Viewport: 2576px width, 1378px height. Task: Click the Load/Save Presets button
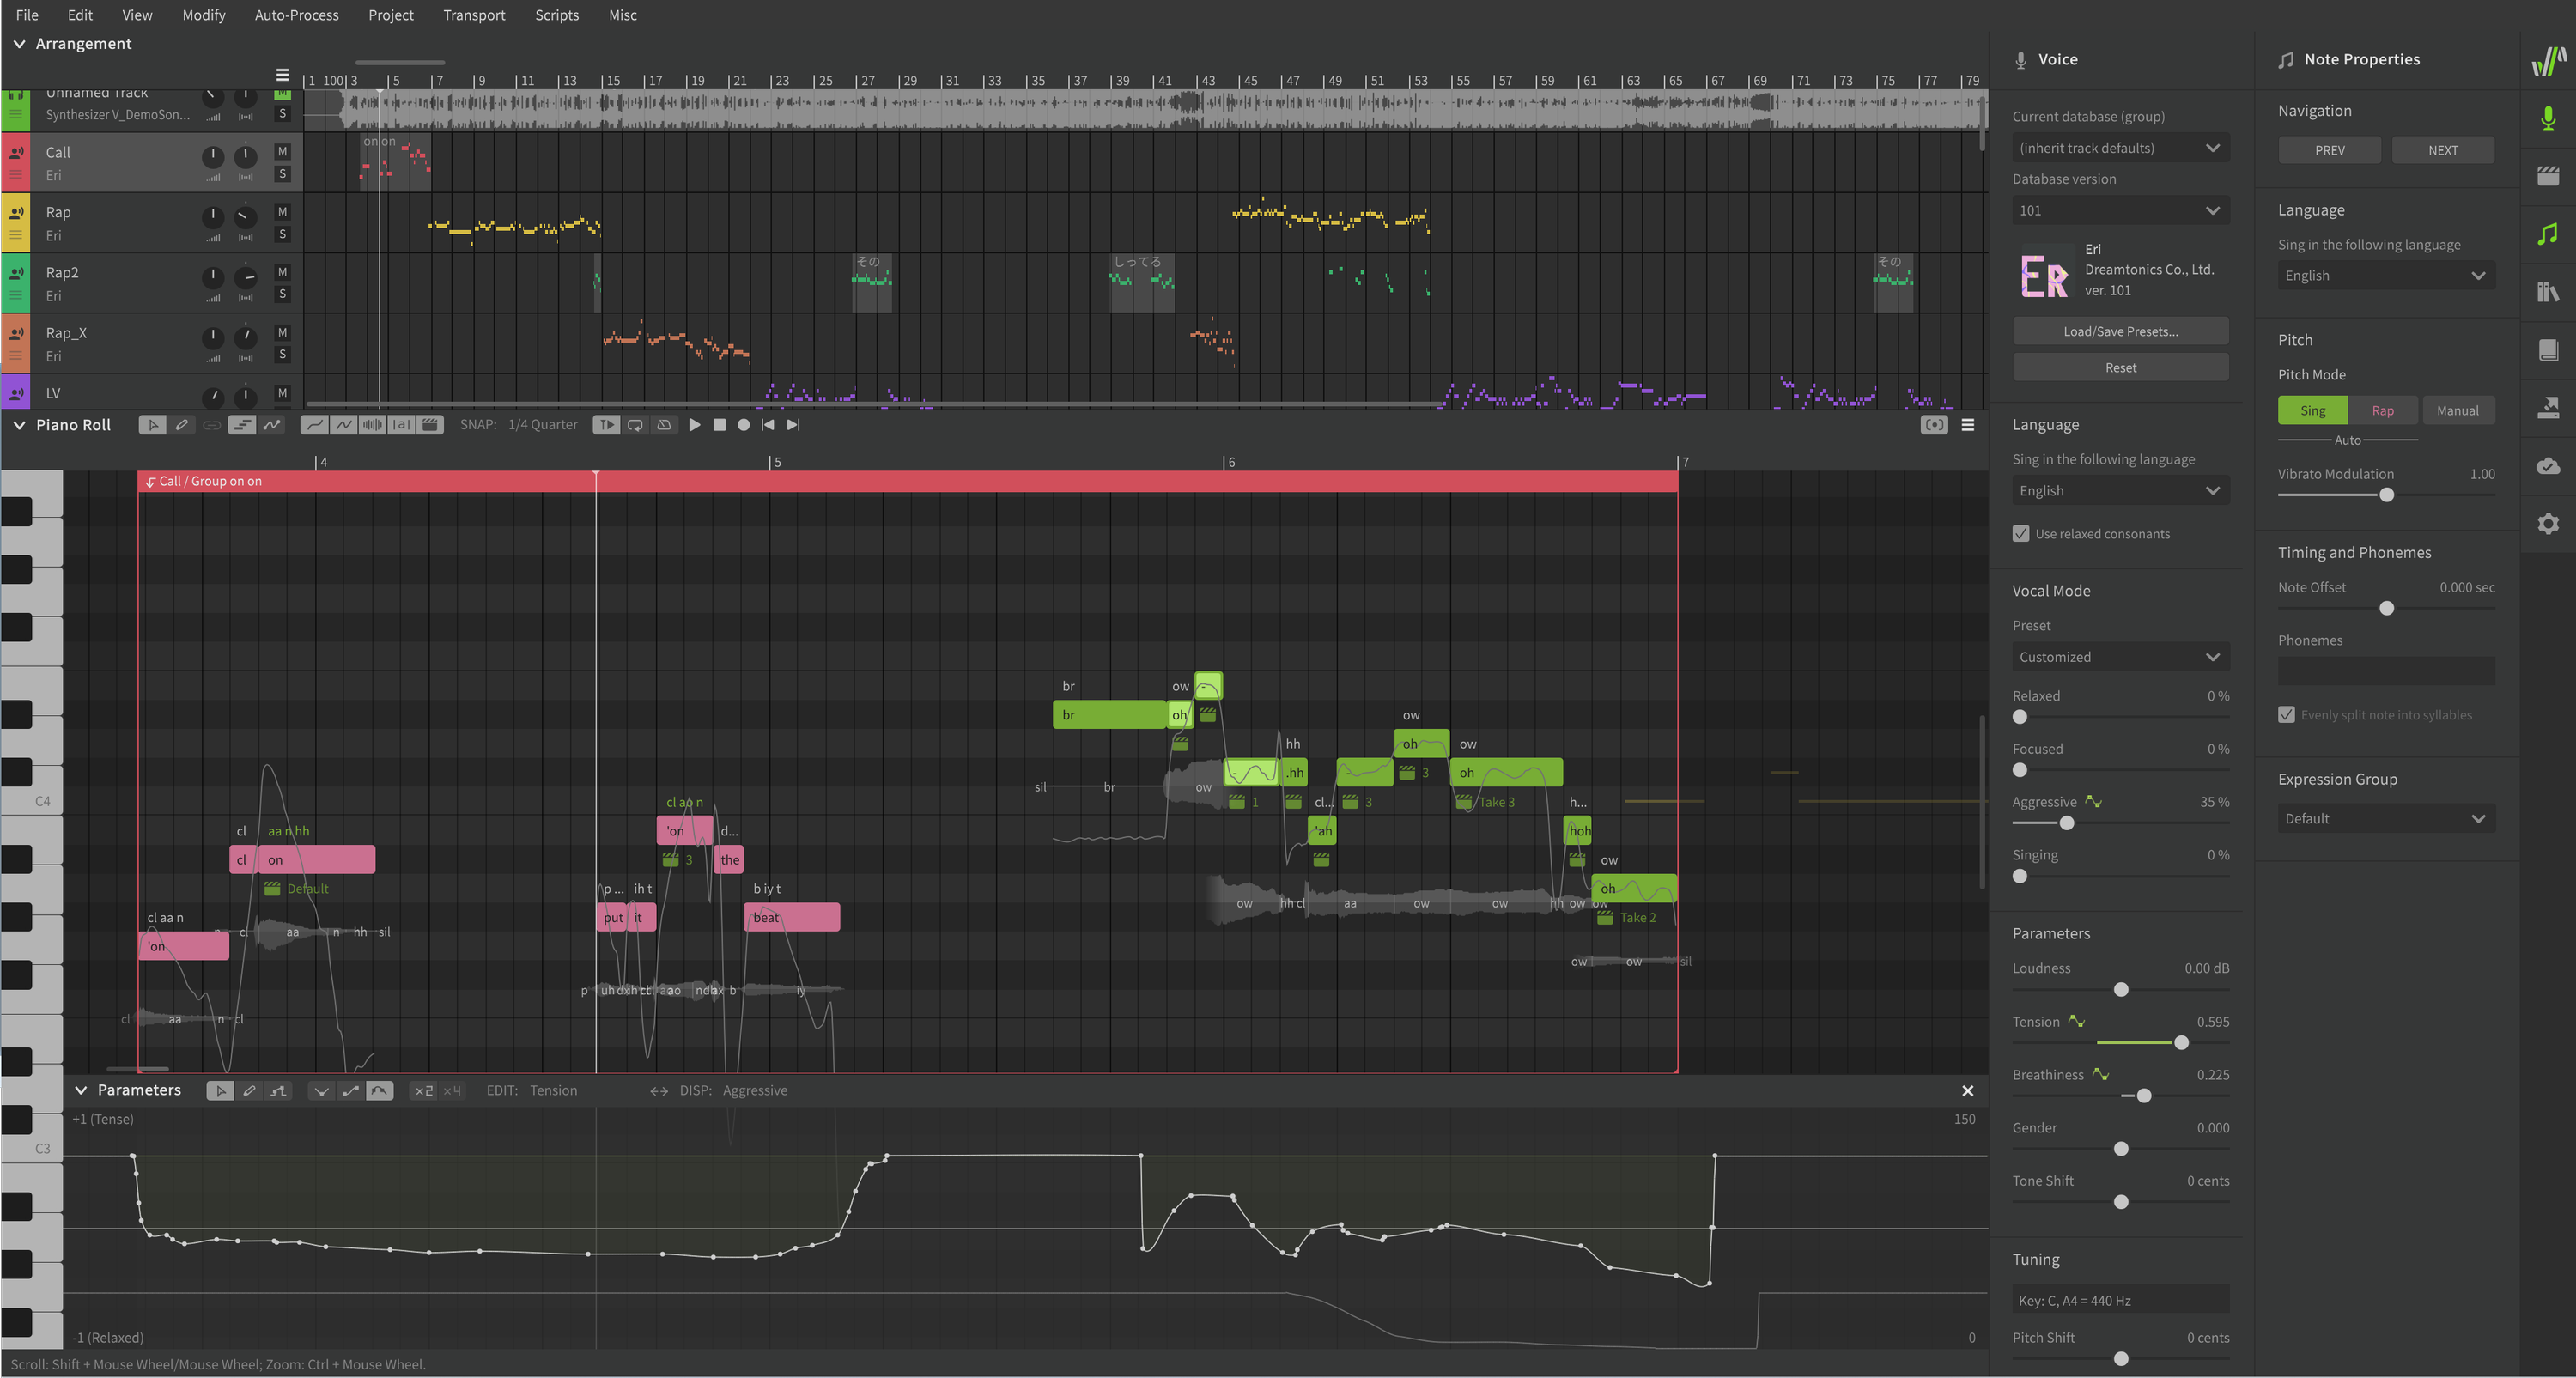[x=2120, y=331]
